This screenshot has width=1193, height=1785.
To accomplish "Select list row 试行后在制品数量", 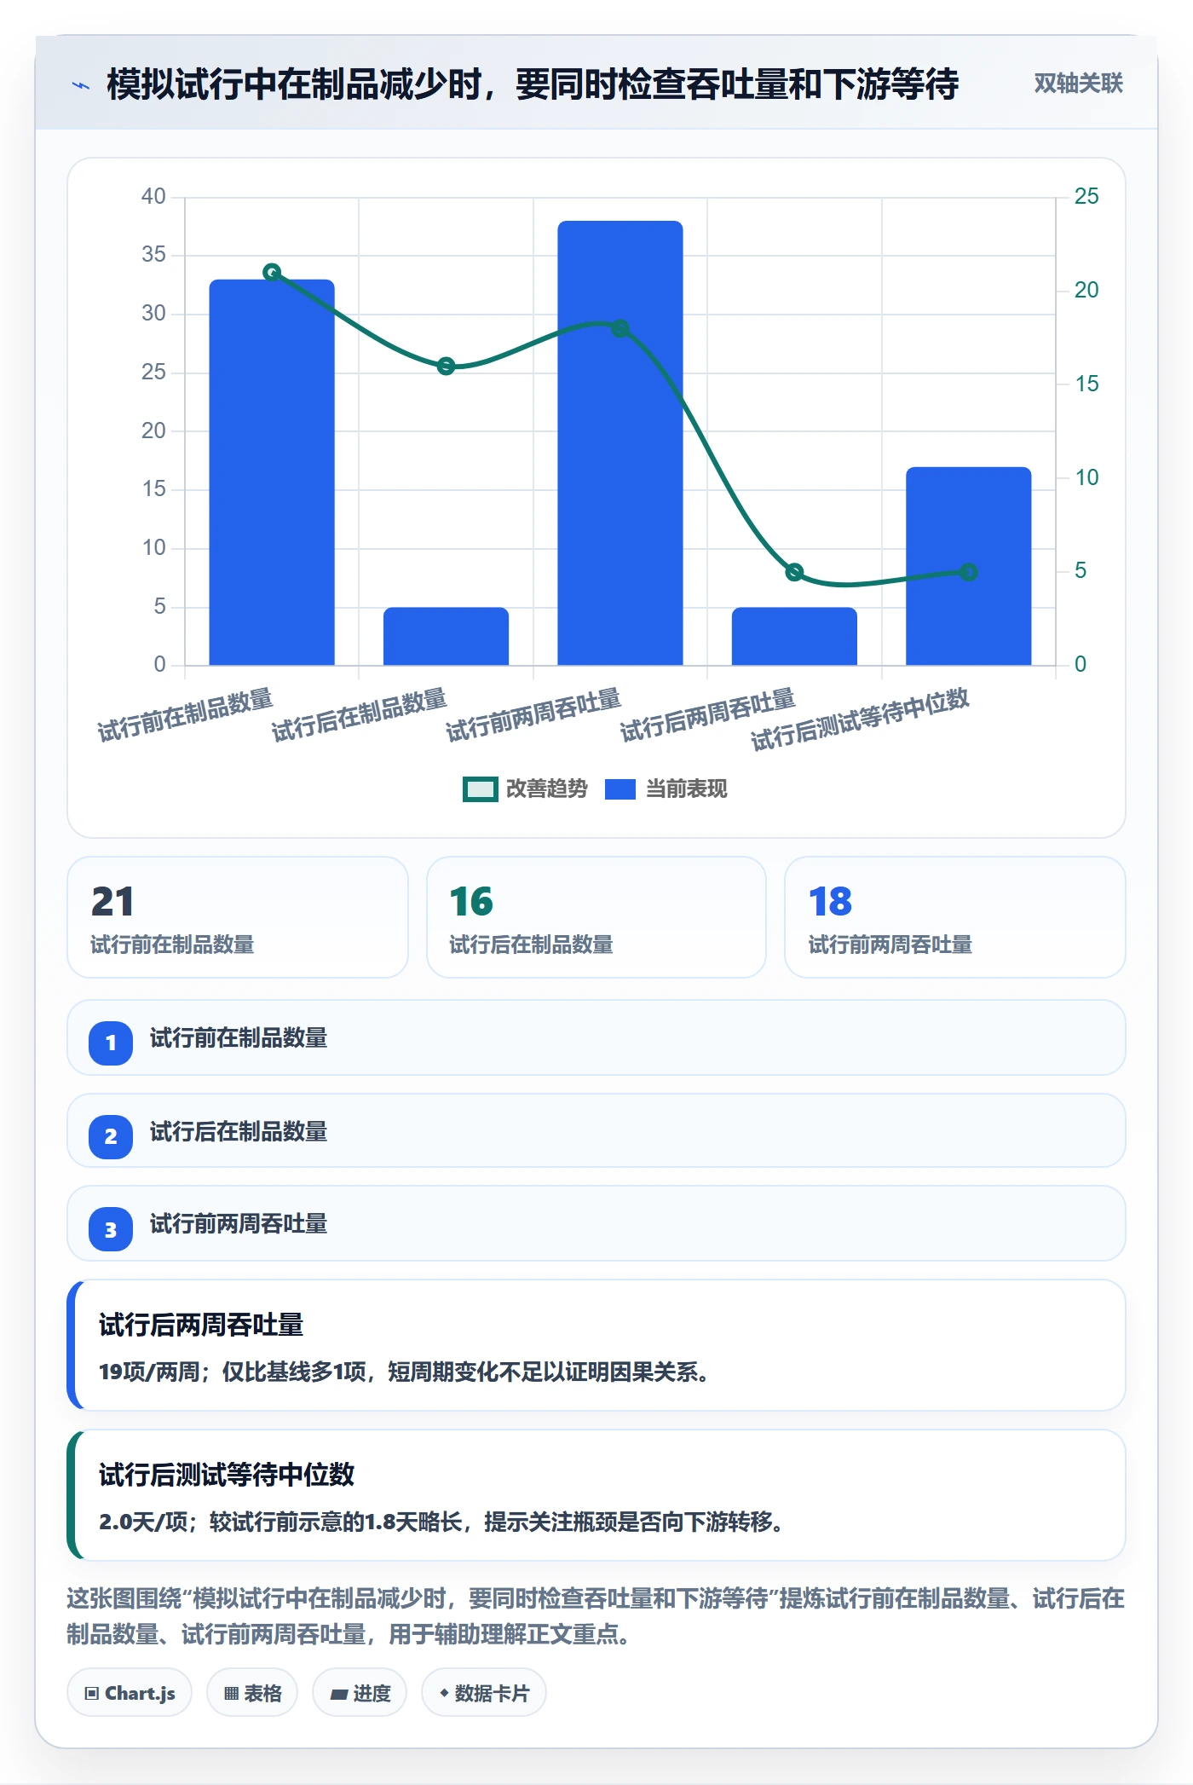I will pos(596,1131).
